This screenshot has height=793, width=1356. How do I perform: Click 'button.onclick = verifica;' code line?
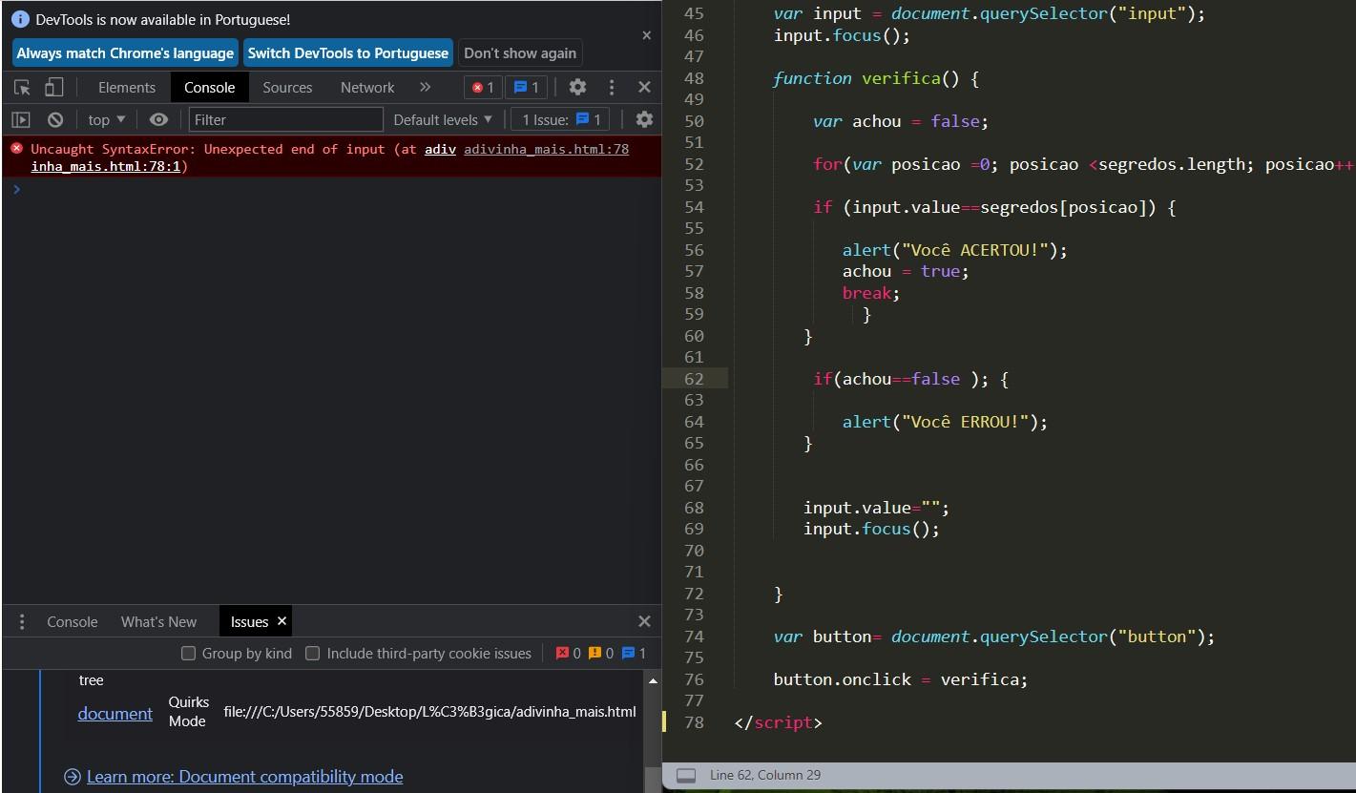(901, 679)
